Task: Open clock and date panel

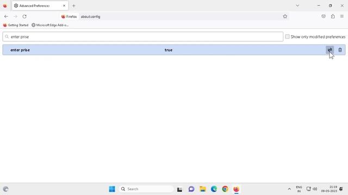Action: [329, 189]
